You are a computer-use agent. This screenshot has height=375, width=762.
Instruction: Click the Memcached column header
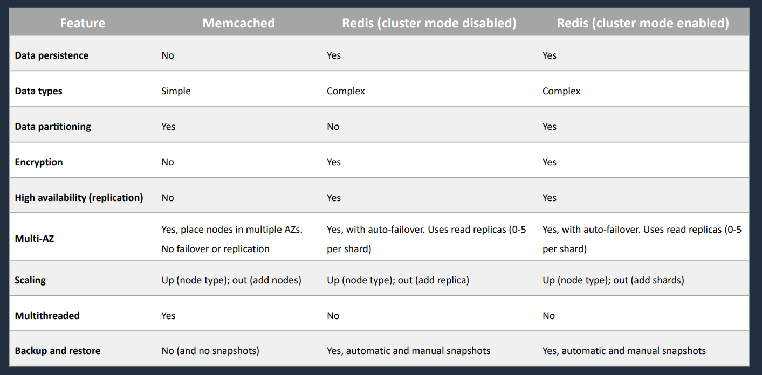238,23
